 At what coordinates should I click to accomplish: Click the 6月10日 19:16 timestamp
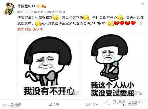(27, 12)
